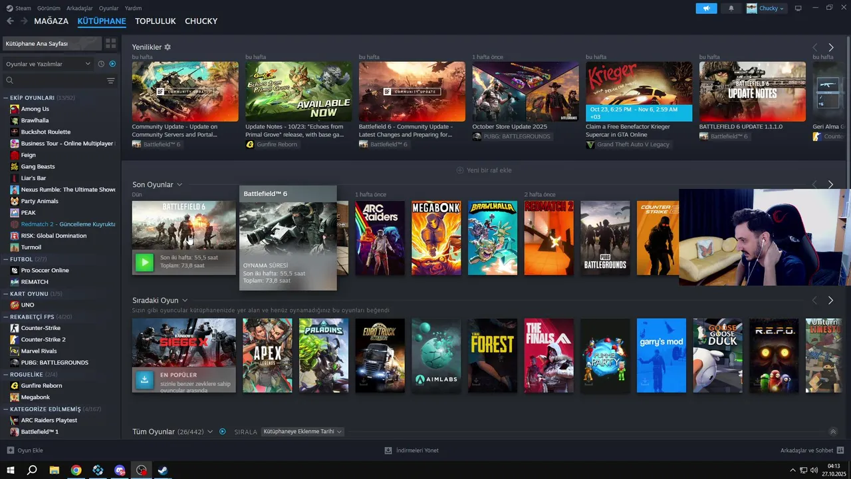This screenshot has height=479, width=851.
Task: Go to MAĞAZA tab
Action: pyautogui.click(x=51, y=21)
